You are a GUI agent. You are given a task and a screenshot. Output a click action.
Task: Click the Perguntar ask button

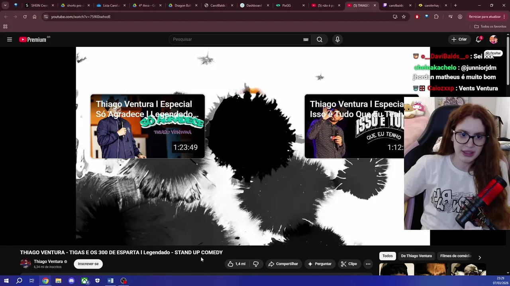(320, 264)
